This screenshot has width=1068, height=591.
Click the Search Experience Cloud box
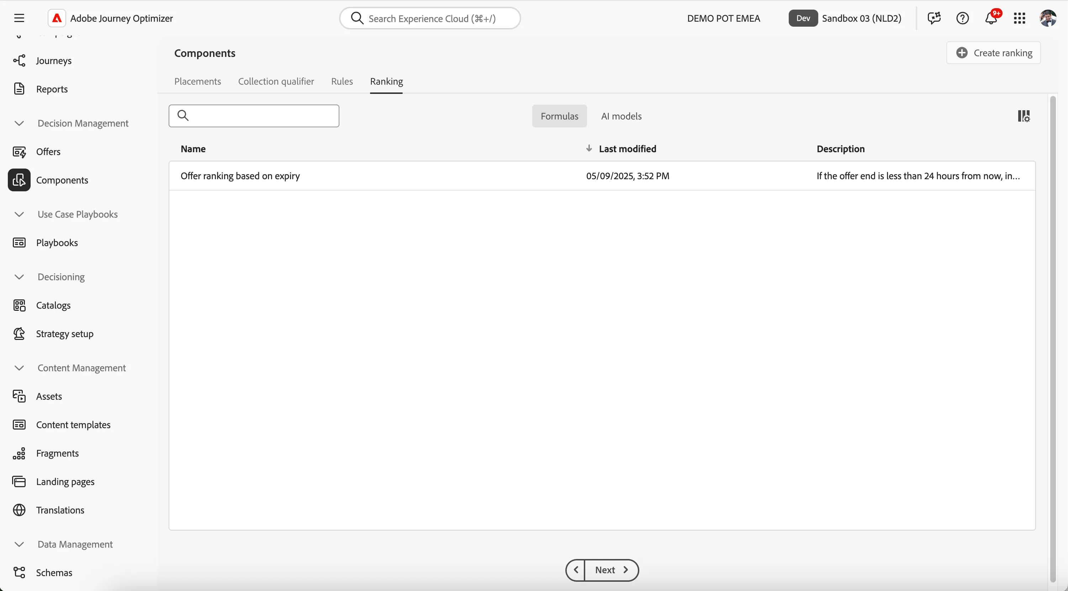tap(430, 18)
